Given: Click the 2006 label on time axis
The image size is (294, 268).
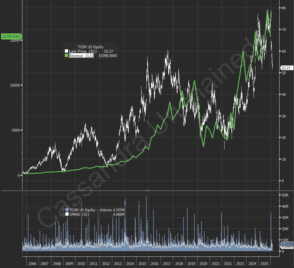Looking at the screenshot, I should coord(32,263).
